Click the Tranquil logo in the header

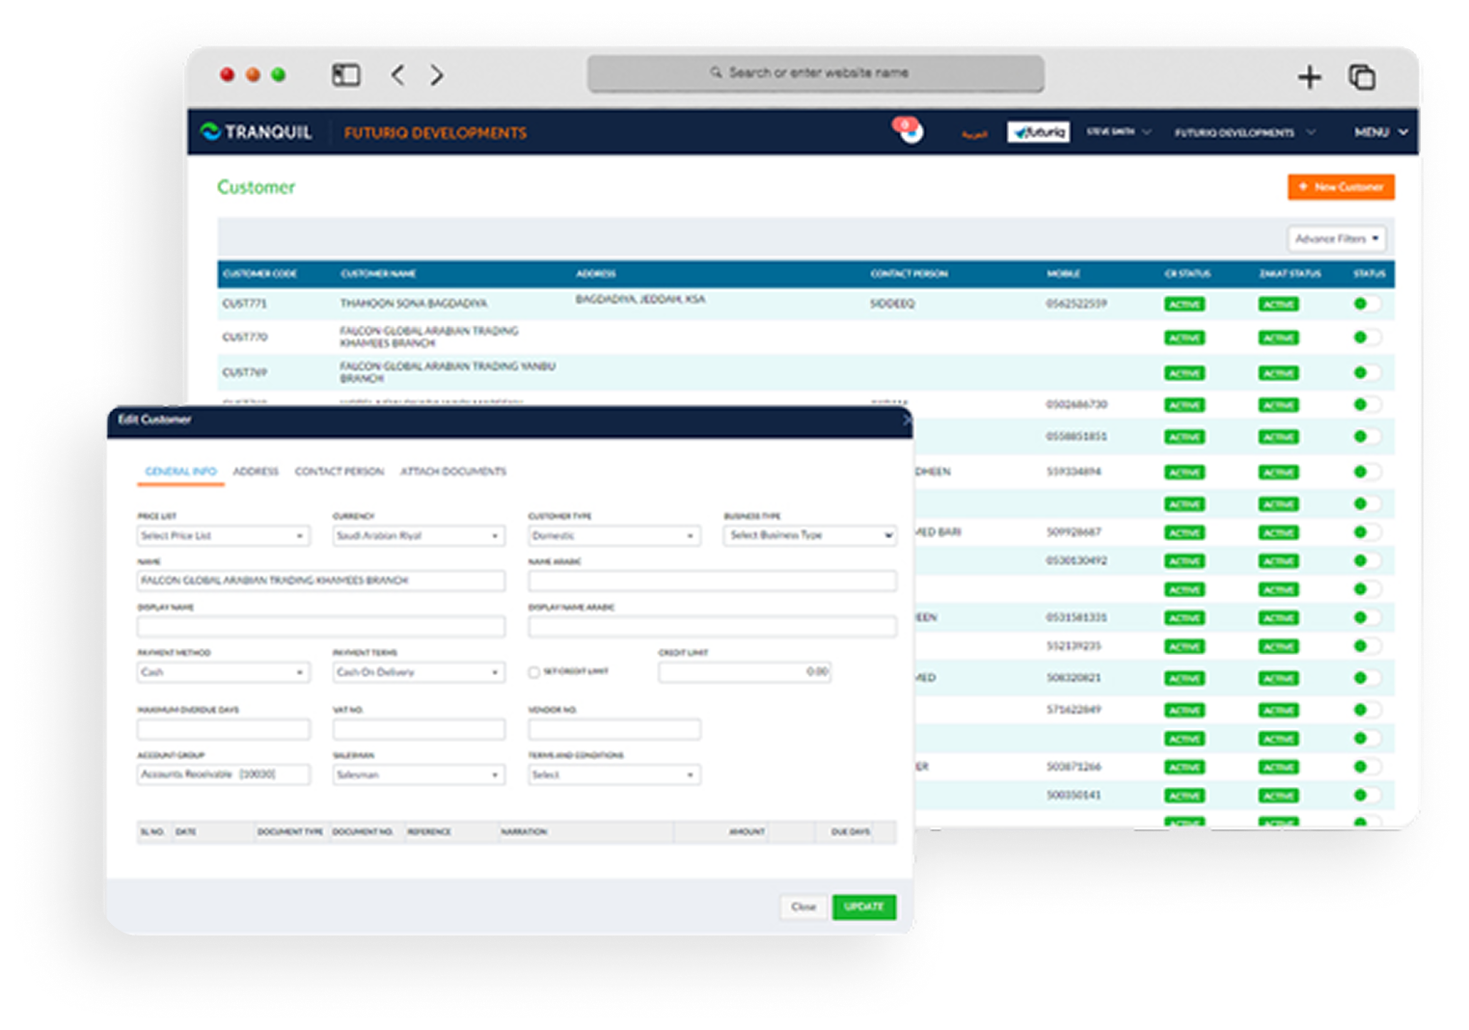click(257, 132)
